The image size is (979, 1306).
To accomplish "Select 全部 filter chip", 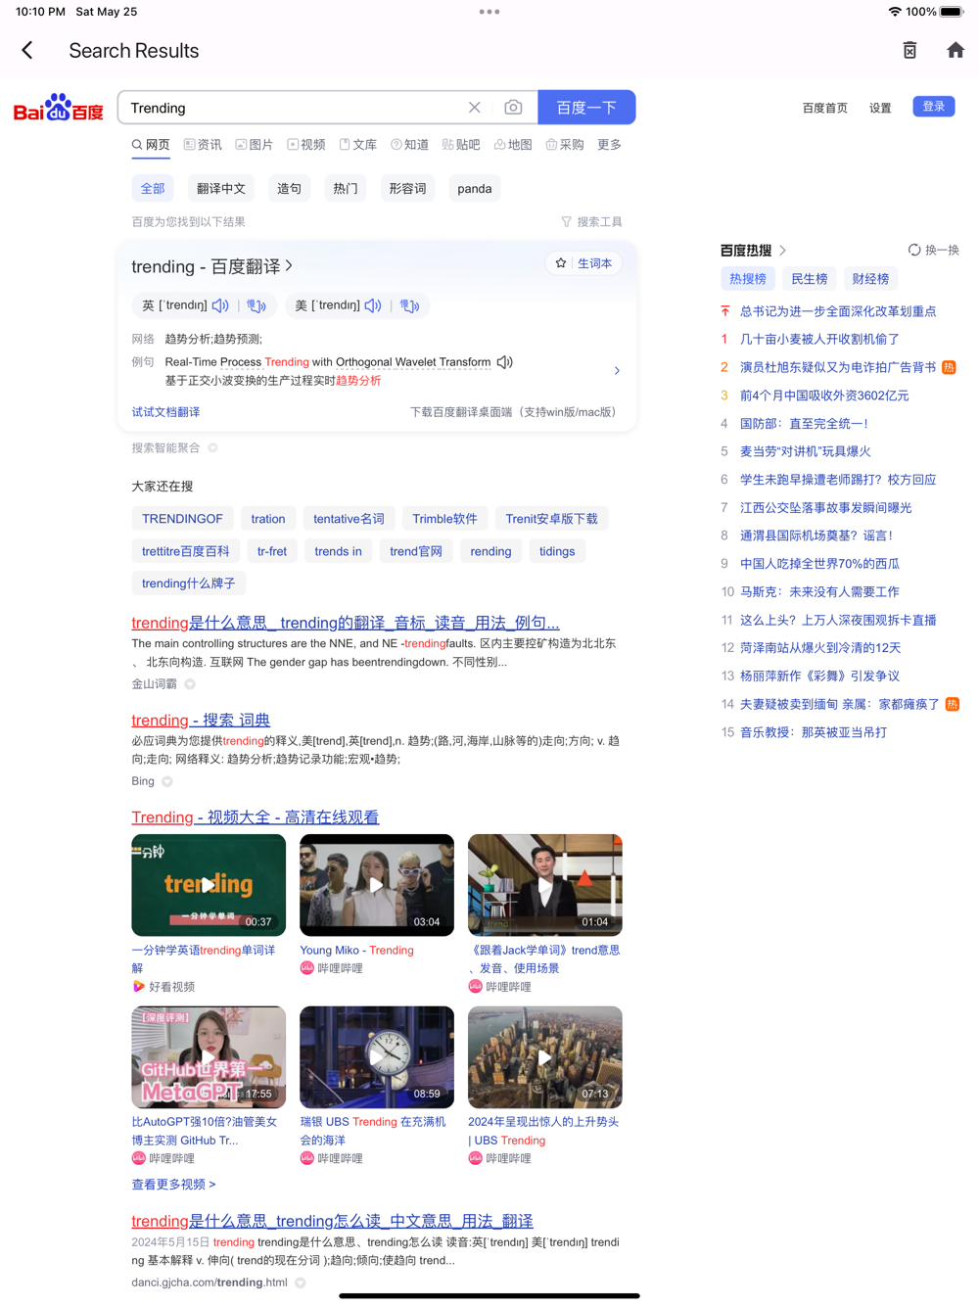I will pos(153,189).
